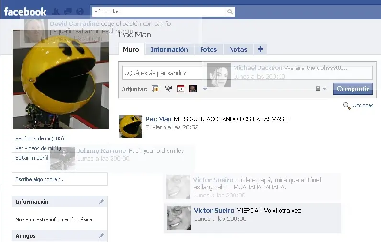The height and width of the screenshot is (242, 381).
Task: Attach a link with the fourth Adjuntar icon
Action: (193, 89)
